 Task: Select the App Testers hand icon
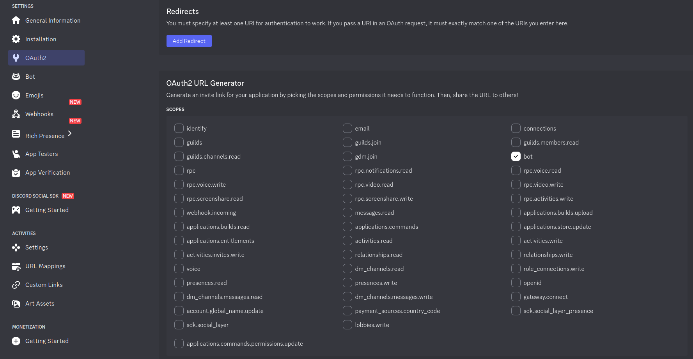pyautogui.click(x=16, y=154)
